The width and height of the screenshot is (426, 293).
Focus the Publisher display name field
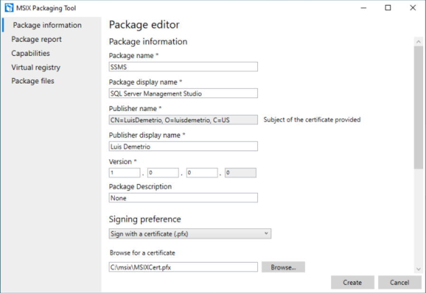[x=183, y=146]
